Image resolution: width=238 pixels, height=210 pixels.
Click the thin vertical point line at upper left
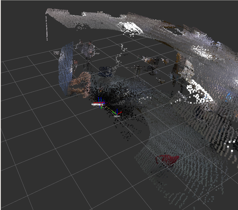47,27
